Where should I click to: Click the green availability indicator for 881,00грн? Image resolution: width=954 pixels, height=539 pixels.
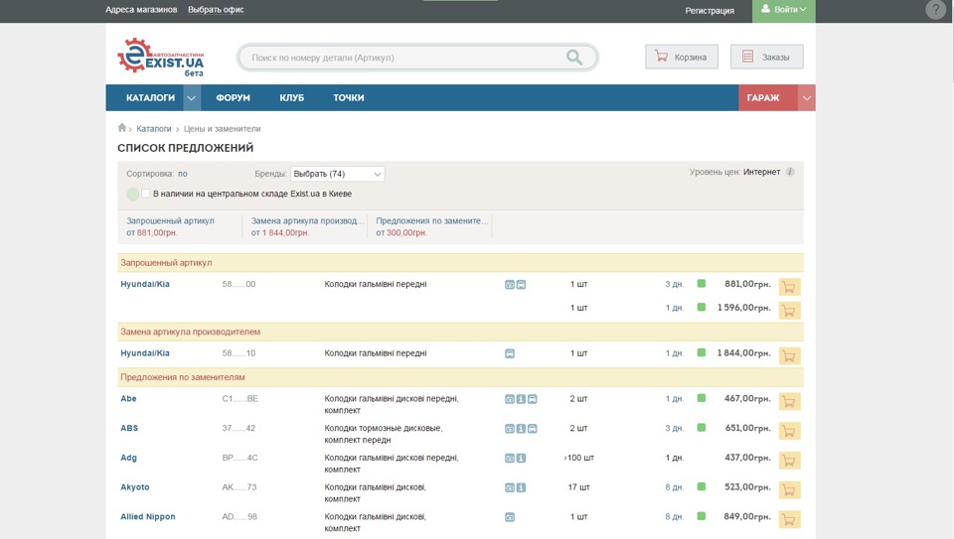702,283
